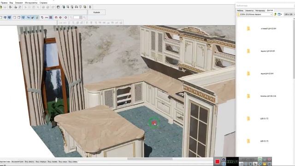Open the угловой ЦН-02-84 folder
The height and width of the screenshot is (166, 295).
point(268,29)
